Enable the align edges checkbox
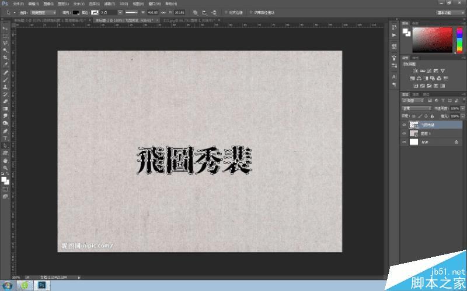The image size is (467, 291). coord(226,12)
